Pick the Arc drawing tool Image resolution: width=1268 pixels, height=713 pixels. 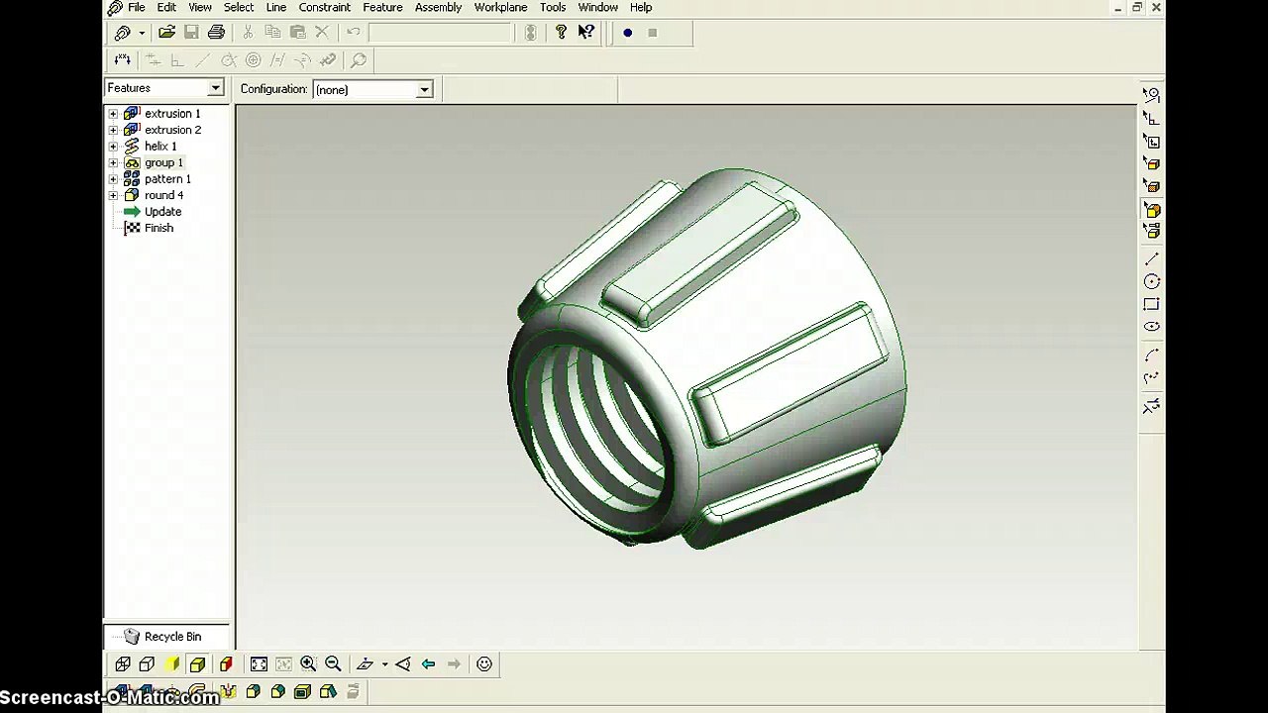1151,355
